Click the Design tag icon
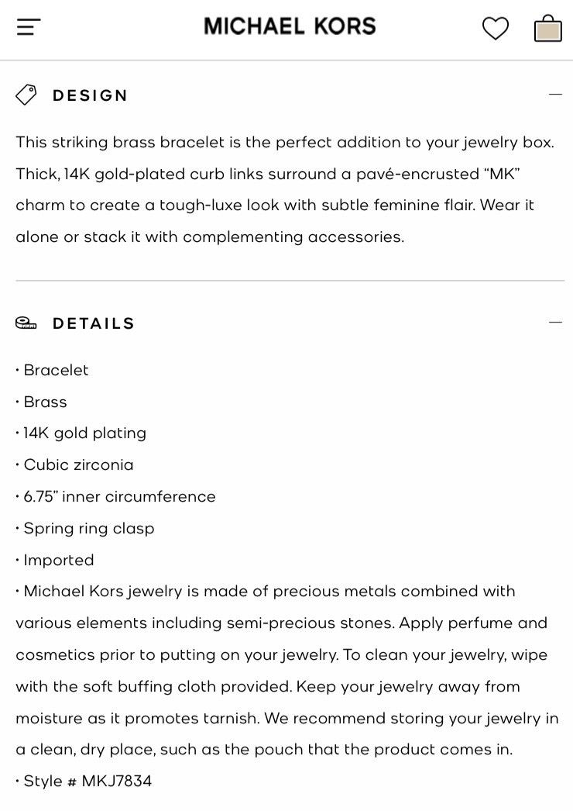The height and width of the screenshot is (811, 573). [x=26, y=95]
